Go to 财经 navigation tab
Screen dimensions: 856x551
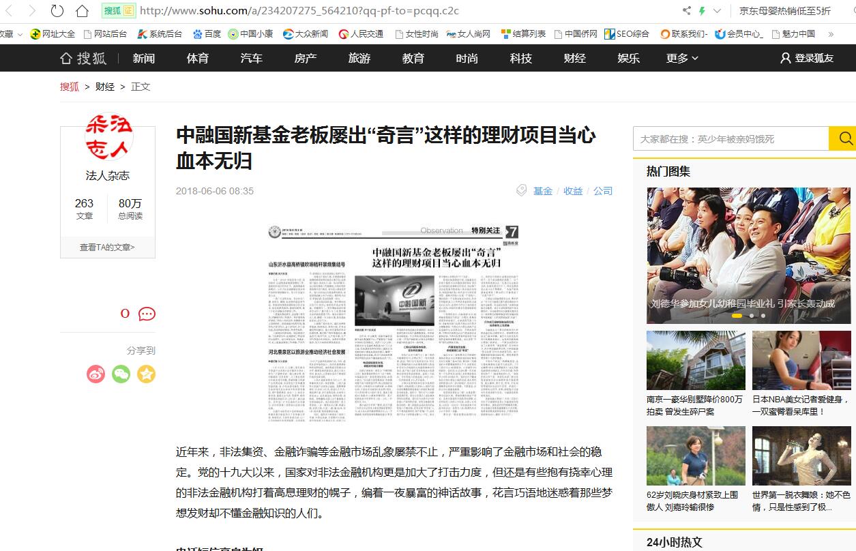[x=575, y=59]
